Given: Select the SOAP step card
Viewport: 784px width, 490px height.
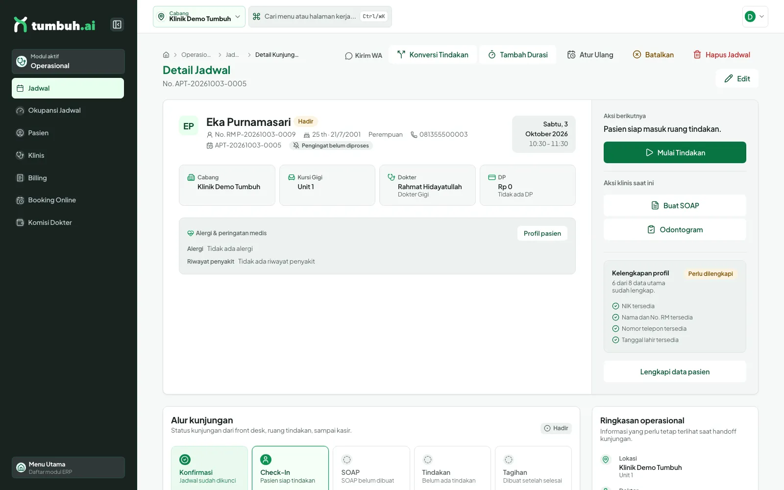Looking at the screenshot, I should [371, 468].
